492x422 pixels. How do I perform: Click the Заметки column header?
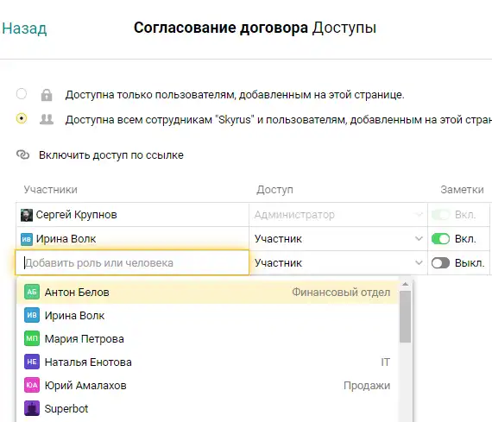[x=462, y=190]
